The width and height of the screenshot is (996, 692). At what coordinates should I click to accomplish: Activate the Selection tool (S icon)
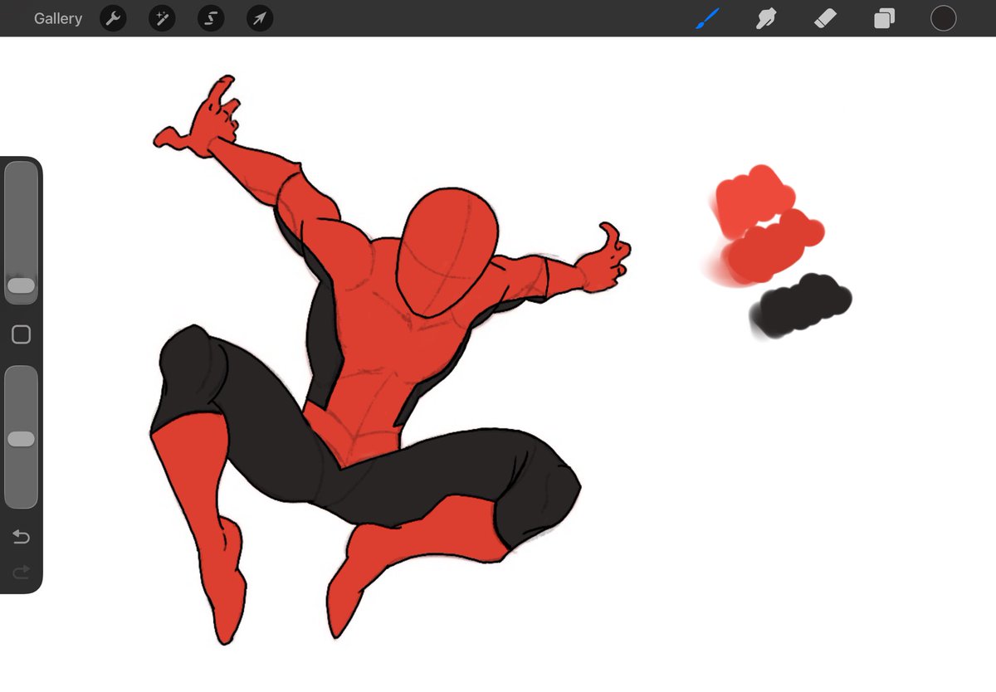(x=211, y=18)
